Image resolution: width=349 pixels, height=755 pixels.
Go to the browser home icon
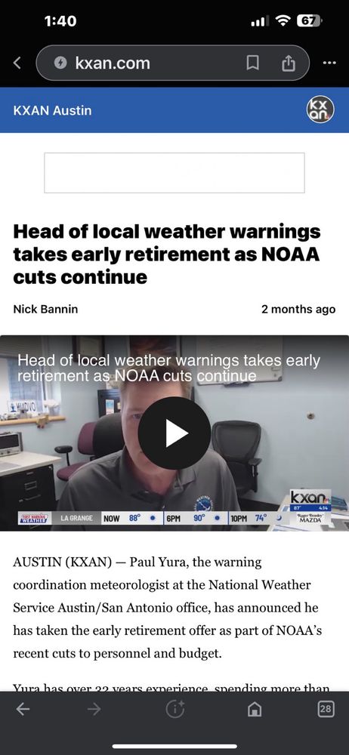pyautogui.click(x=255, y=709)
